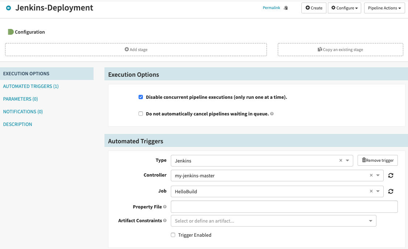
Task: Click the Jenkins-Deployment pipeline title
Action: point(54,8)
